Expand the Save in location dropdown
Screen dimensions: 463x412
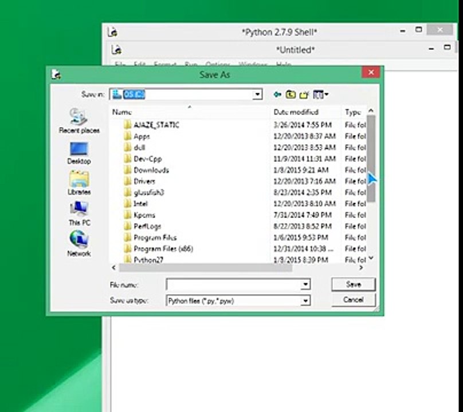[257, 94]
